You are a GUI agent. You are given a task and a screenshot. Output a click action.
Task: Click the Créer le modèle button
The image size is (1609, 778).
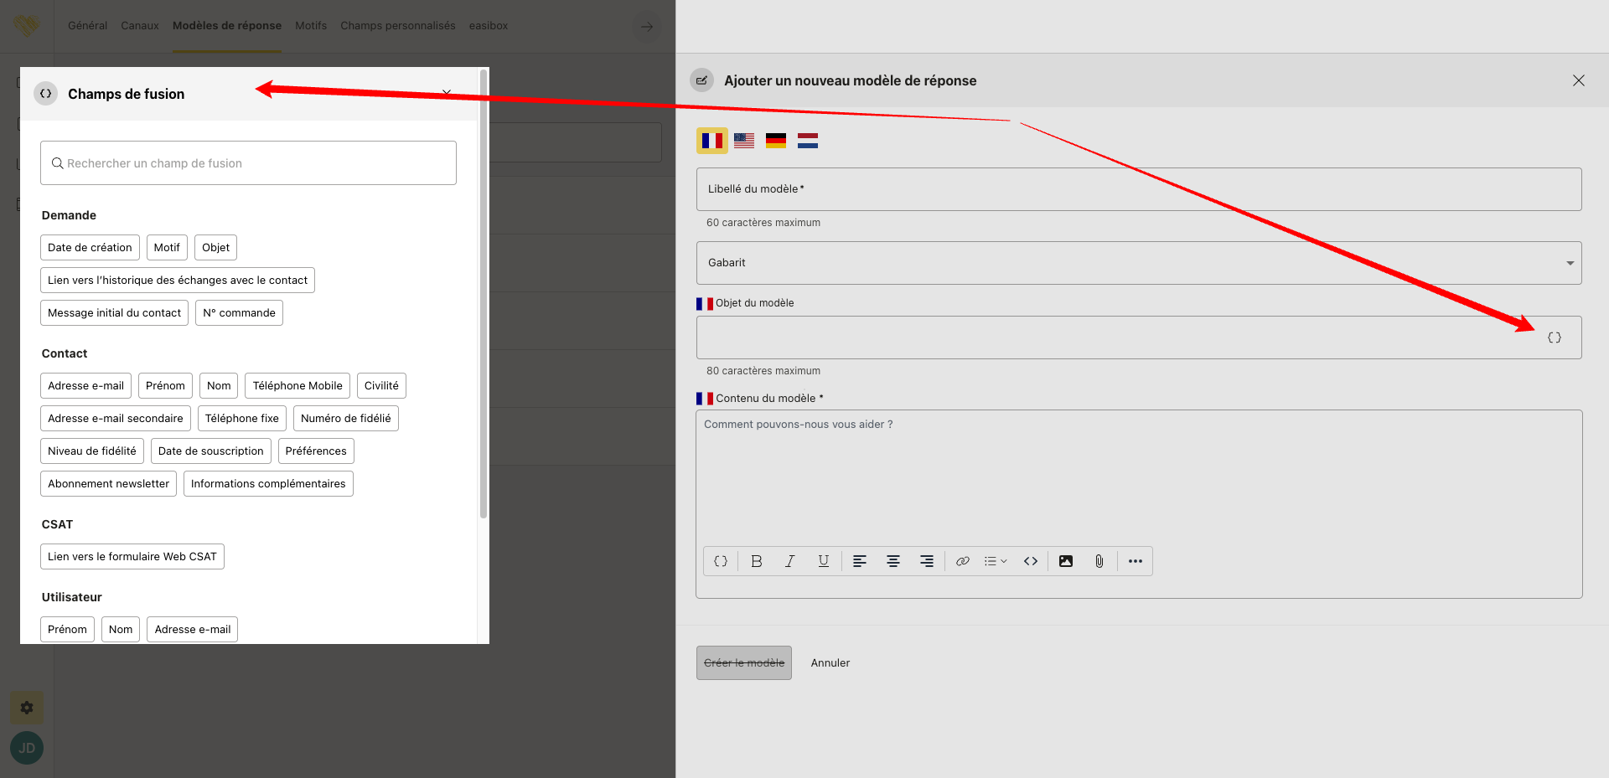pyautogui.click(x=744, y=662)
